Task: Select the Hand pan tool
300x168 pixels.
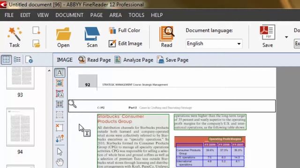Action: tap(60, 162)
